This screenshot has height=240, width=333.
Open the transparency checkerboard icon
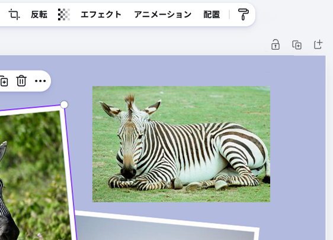click(64, 15)
